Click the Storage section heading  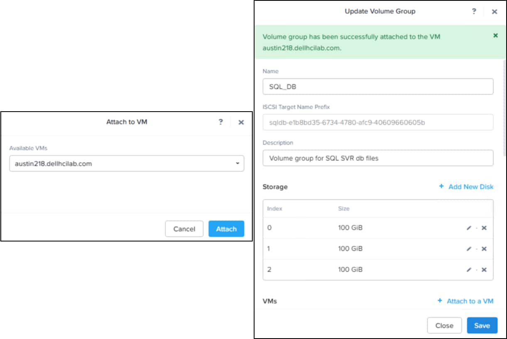pyautogui.click(x=275, y=187)
